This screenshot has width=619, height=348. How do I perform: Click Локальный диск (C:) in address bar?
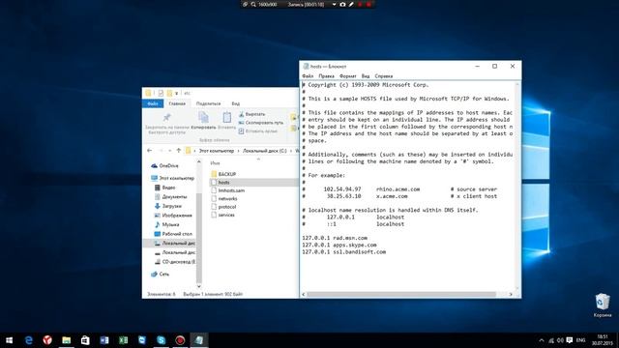[x=264, y=151]
